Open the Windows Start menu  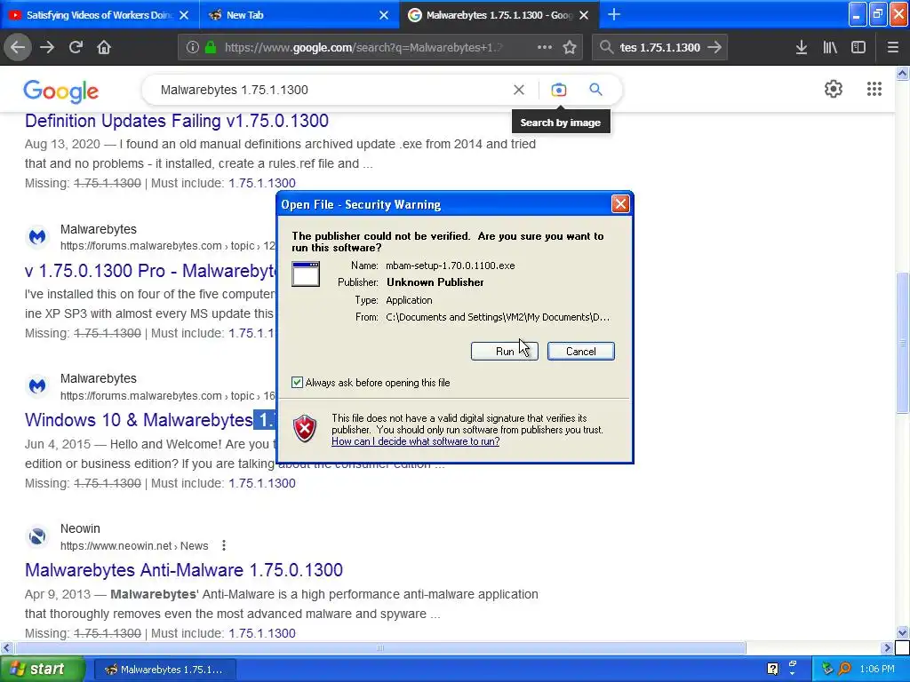click(42, 669)
